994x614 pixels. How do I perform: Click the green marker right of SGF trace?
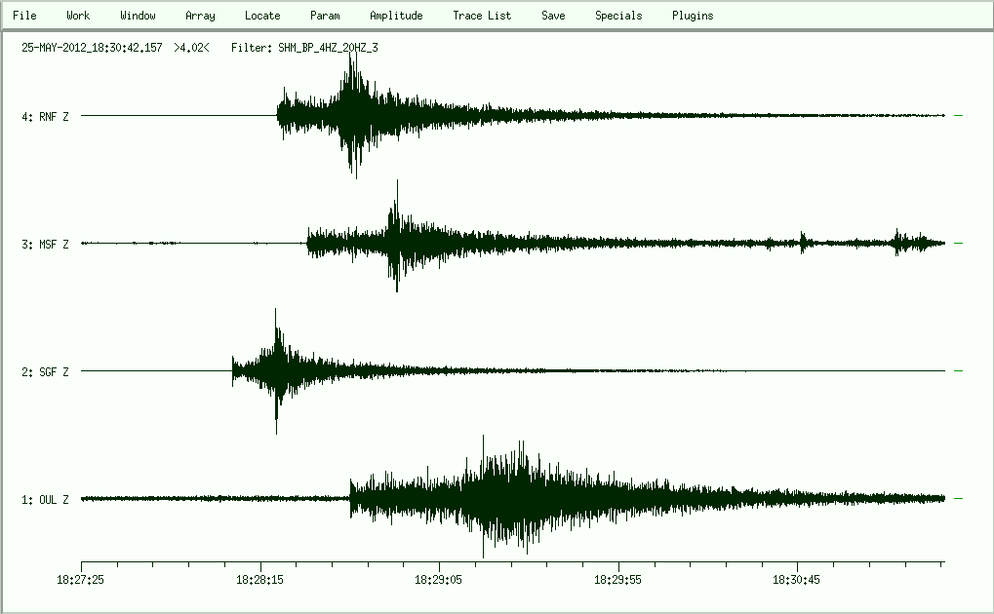click(x=959, y=371)
